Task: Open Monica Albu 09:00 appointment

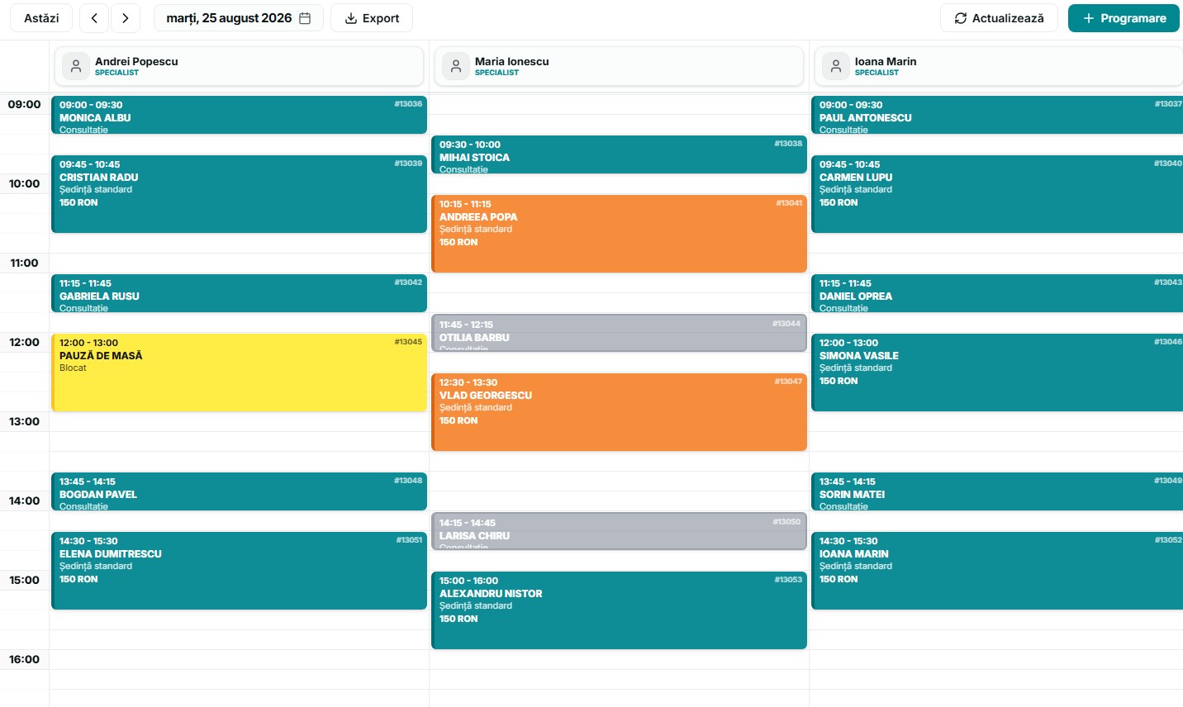Action: click(x=239, y=115)
